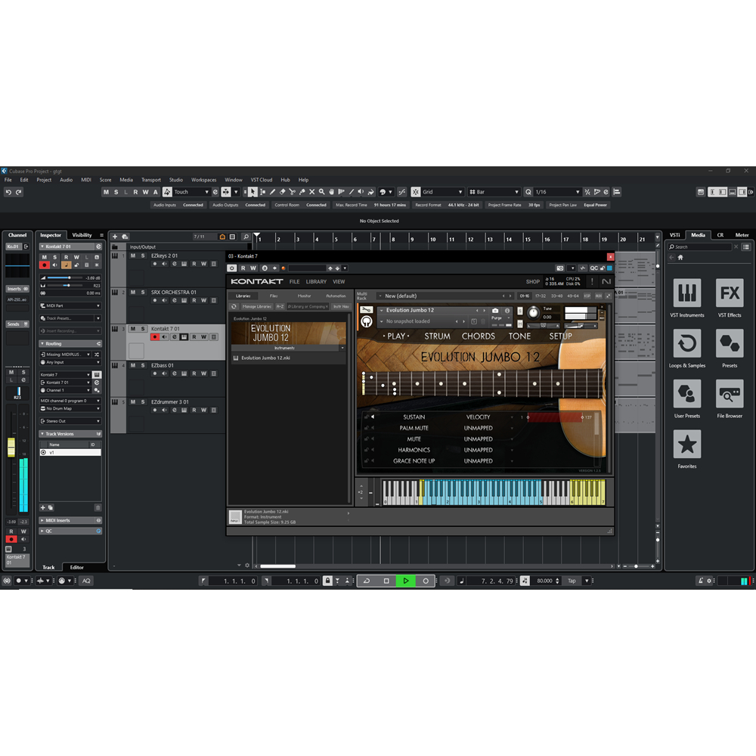Click the plugin window snapshot camera icon
Viewport: 756px width, 756px height.
pyautogui.click(x=559, y=268)
